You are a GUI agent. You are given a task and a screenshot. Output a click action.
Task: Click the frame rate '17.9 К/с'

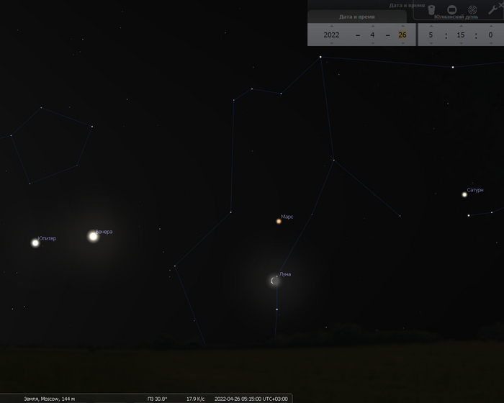click(x=195, y=399)
